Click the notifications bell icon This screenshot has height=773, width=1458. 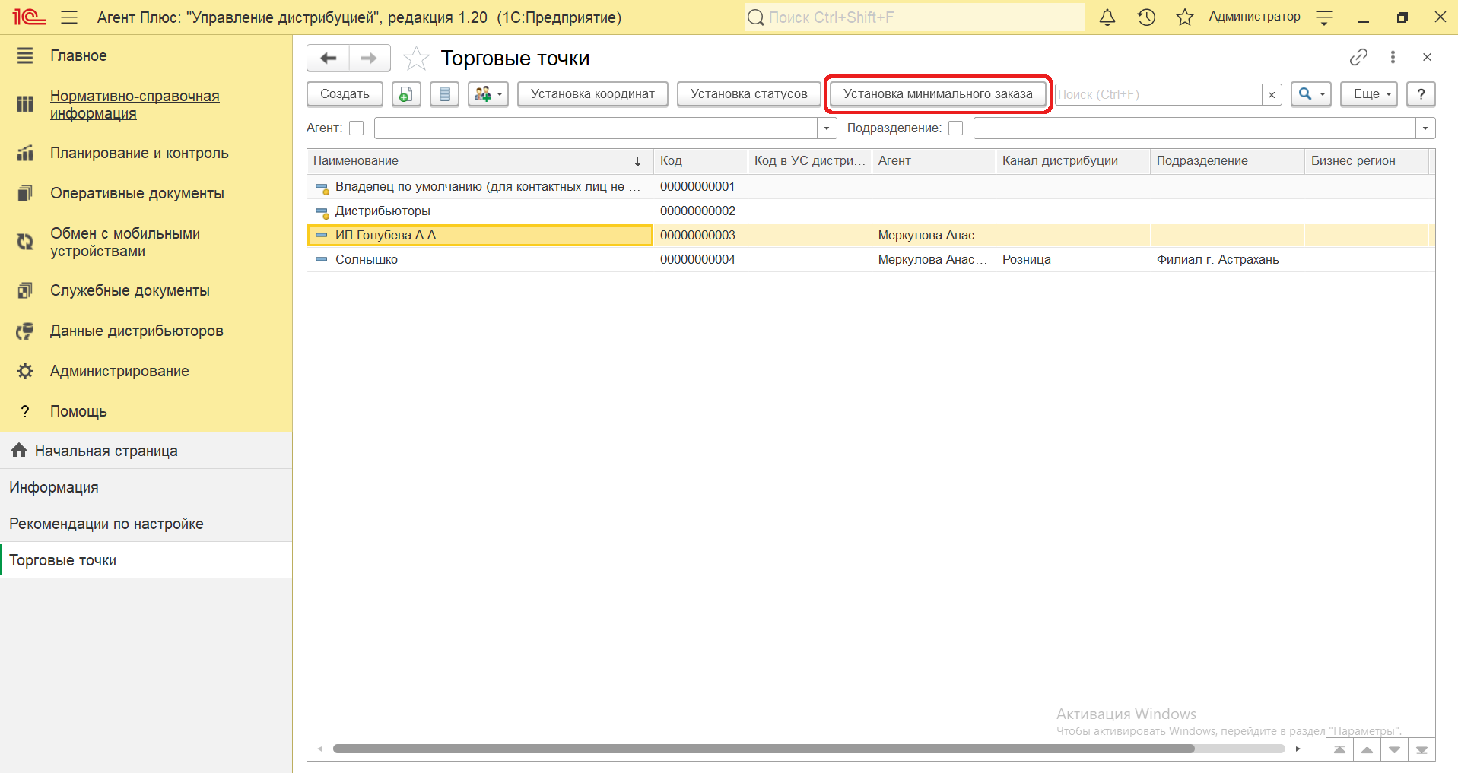click(x=1107, y=17)
